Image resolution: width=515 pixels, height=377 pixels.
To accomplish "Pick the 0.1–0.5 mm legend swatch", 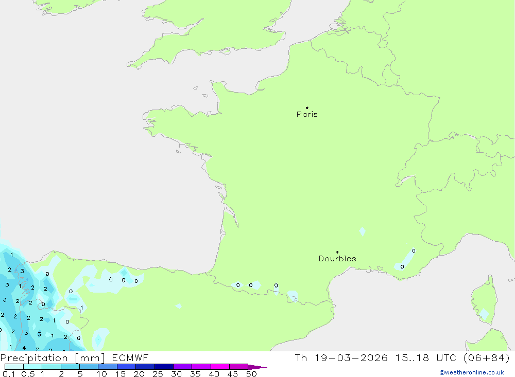I will [x=14, y=367].
